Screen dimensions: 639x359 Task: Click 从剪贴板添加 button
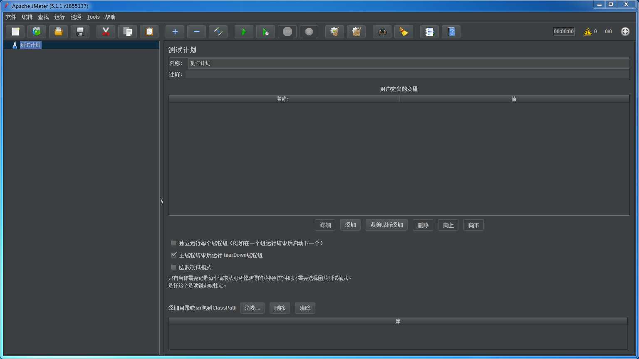pyautogui.click(x=387, y=225)
